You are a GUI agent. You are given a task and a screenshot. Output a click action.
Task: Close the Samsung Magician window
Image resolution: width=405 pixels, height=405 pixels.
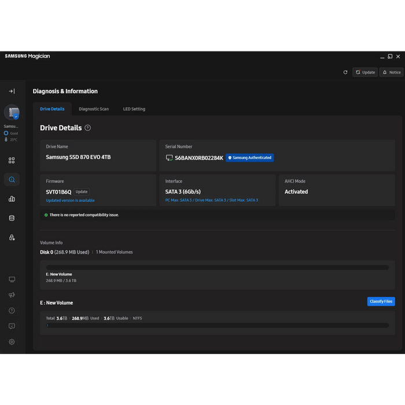pyautogui.click(x=398, y=57)
